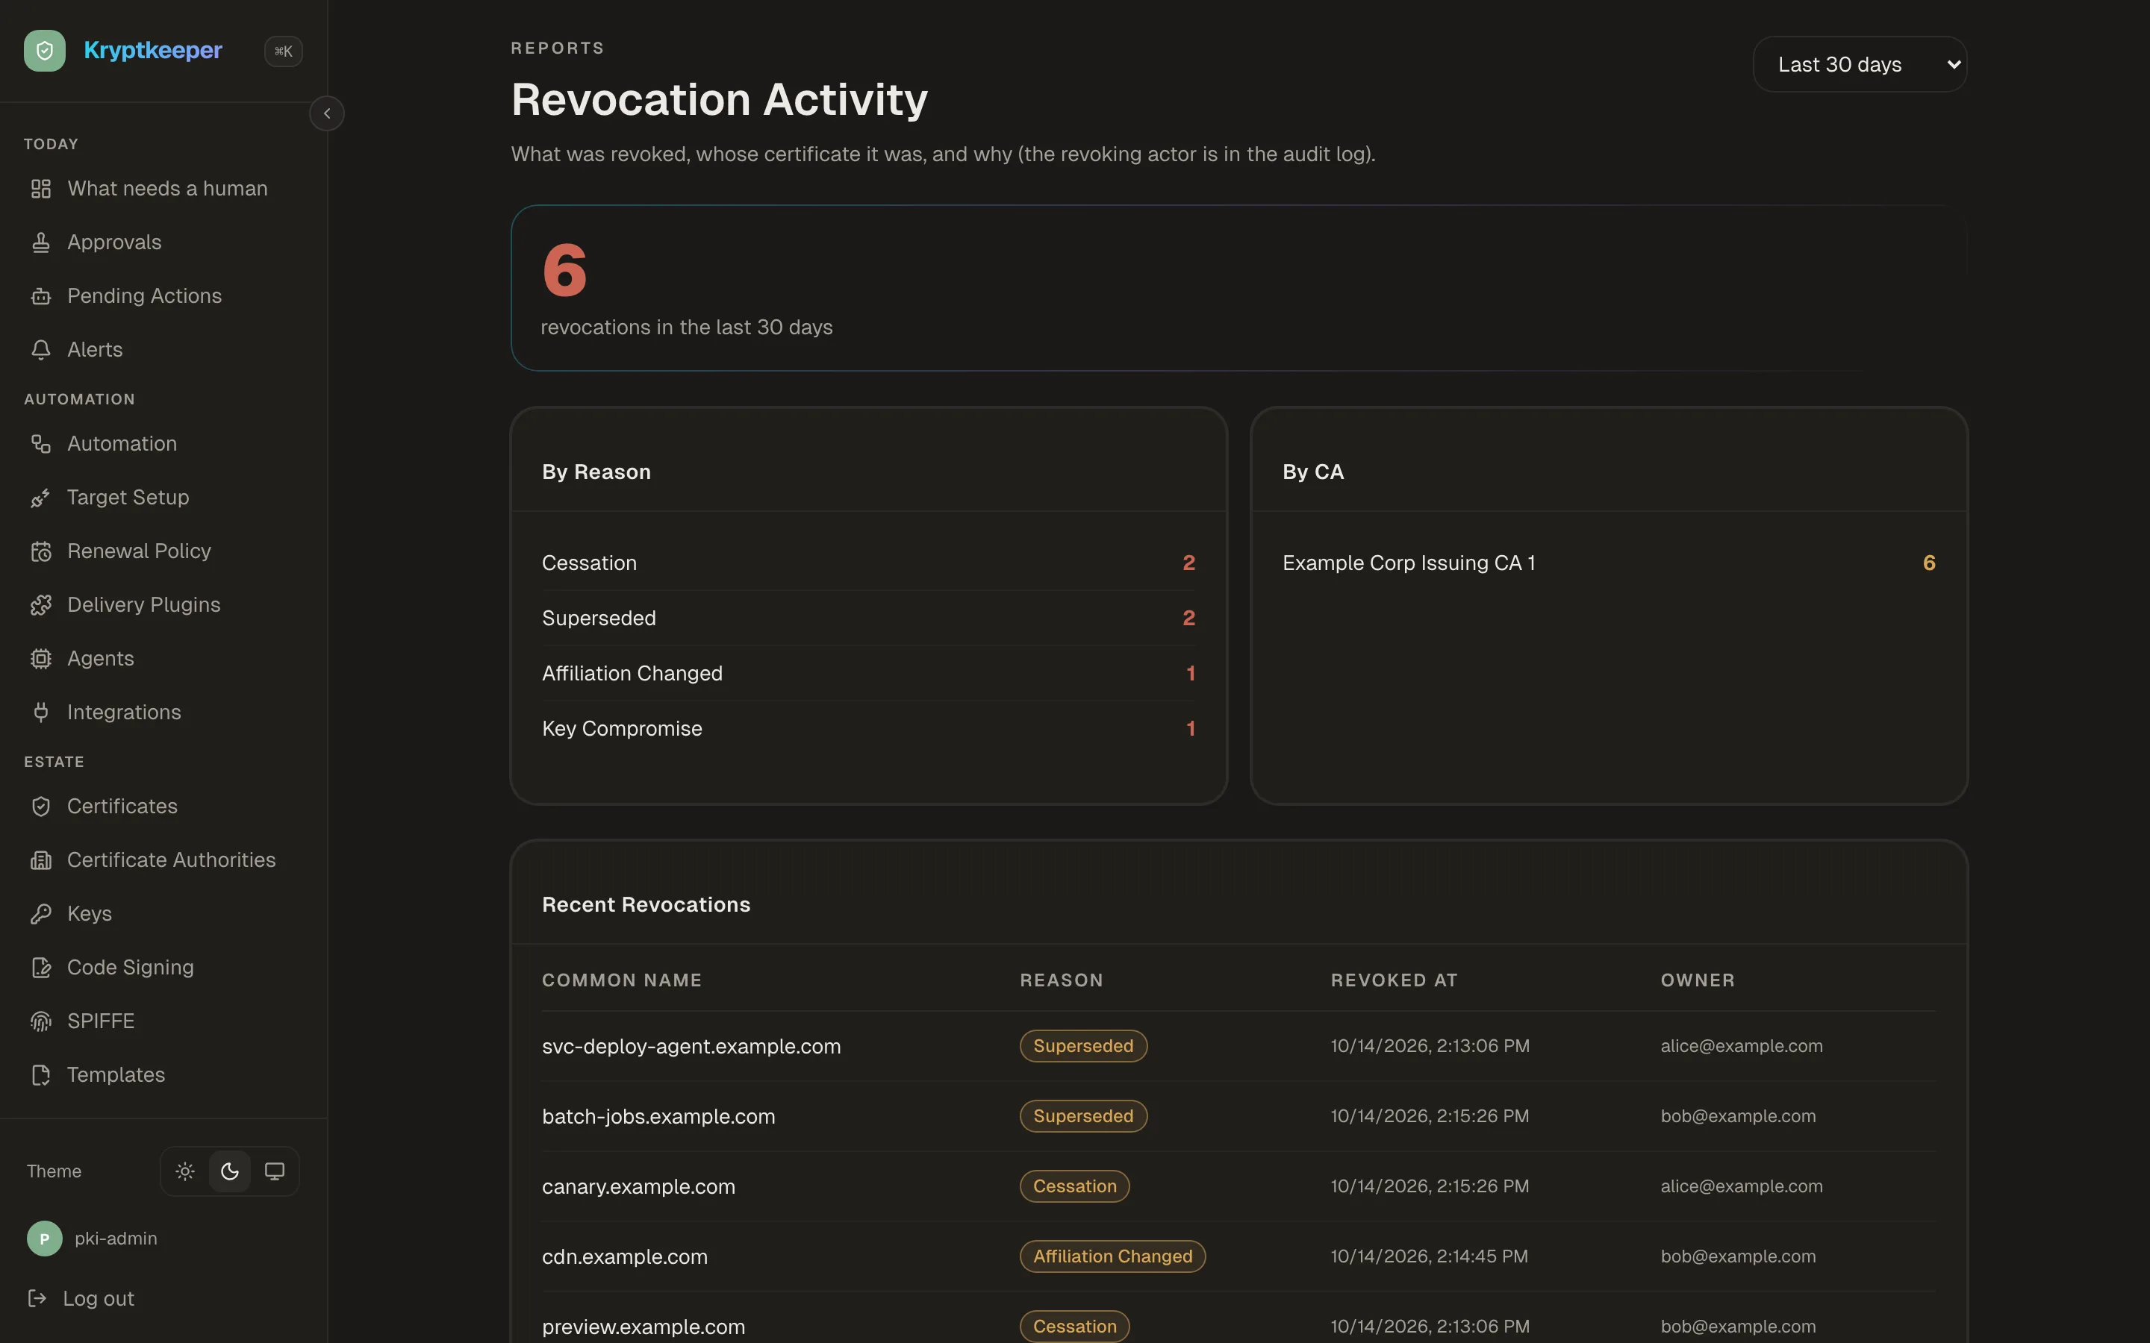The height and width of the screenshot is (1343, 2150).
Task: Select the Cessation reason row
Action: (x=868, y=563)
